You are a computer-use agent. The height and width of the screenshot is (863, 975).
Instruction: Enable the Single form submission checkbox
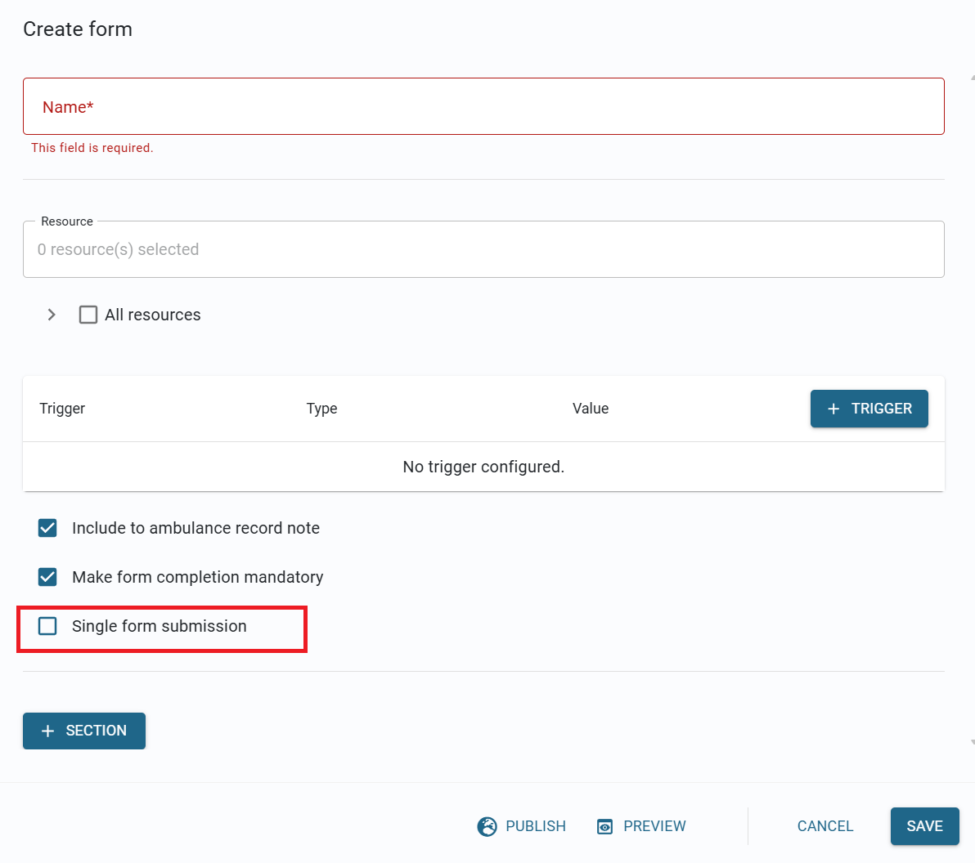click(47, 626)
